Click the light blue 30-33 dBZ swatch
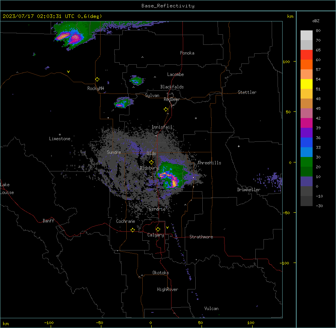The image size is (336, 328). 306,152
